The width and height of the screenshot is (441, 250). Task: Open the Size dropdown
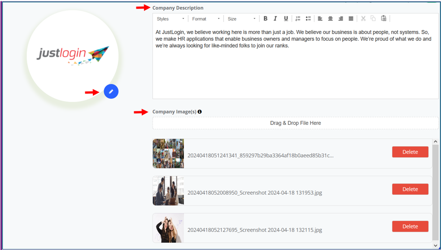(x=242, y=19)
